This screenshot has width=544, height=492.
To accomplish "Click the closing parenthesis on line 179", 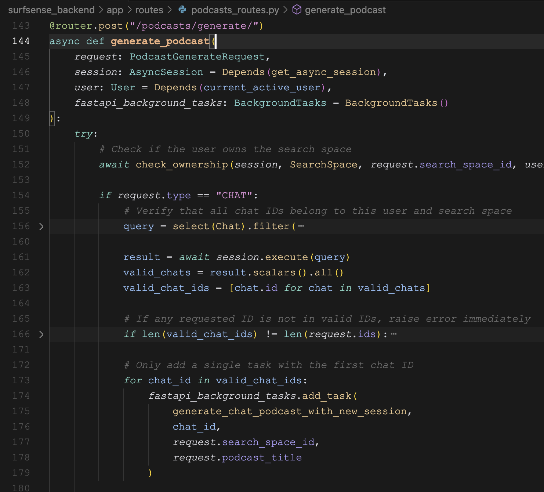I will click(150, 473).
